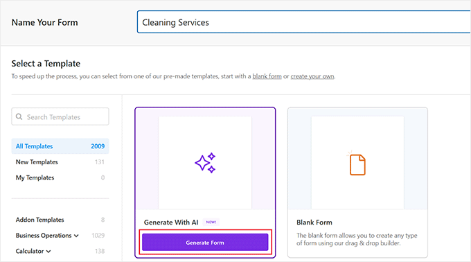Click the AI sparkle stars icon
471x262 pixels.
205,163
